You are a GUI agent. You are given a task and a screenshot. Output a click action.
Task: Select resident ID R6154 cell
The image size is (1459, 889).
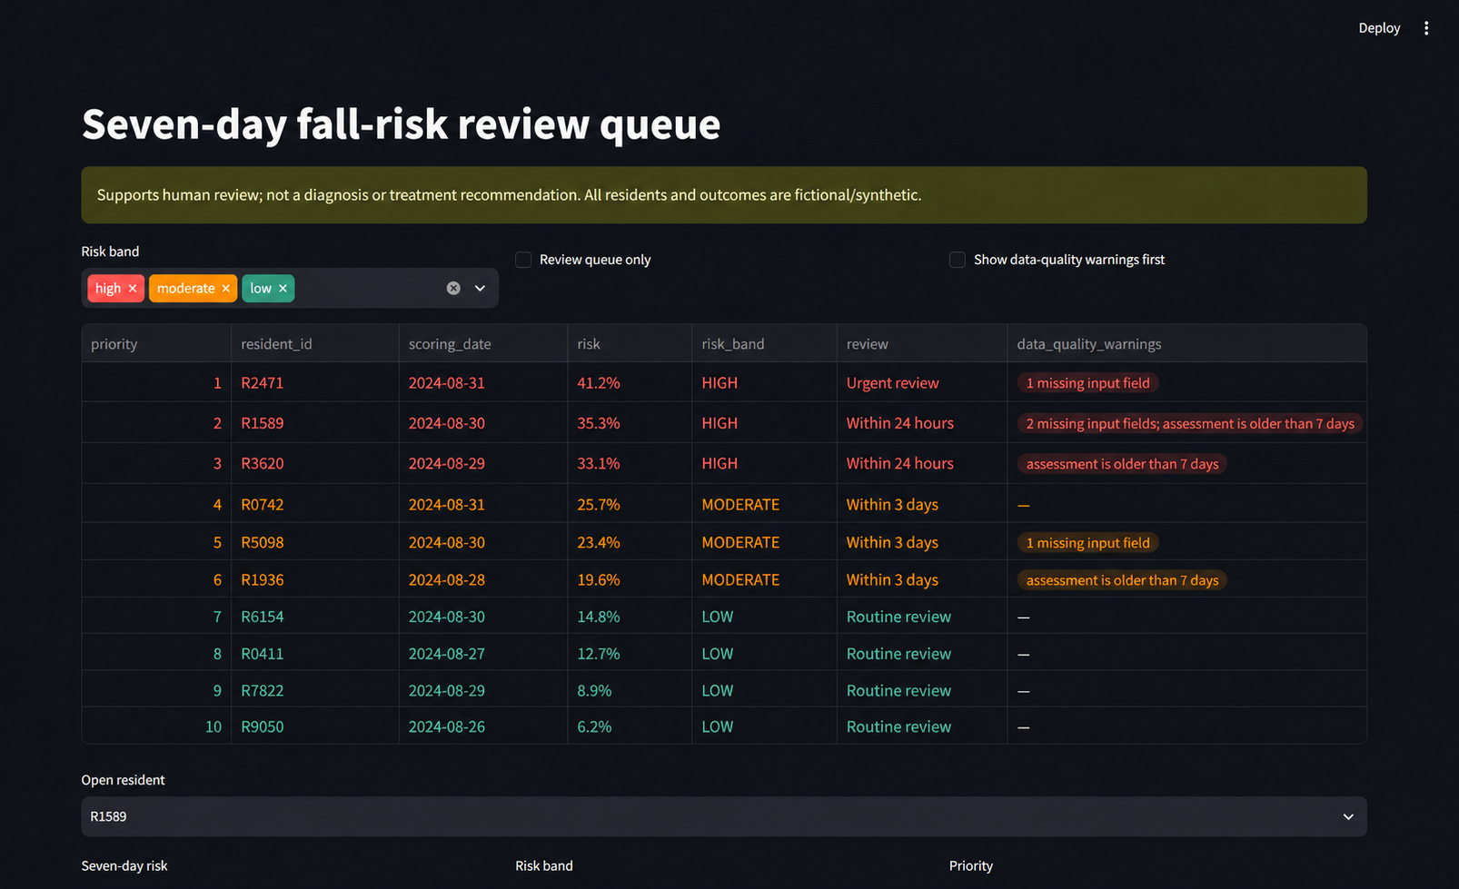click(x=315, y=617)
